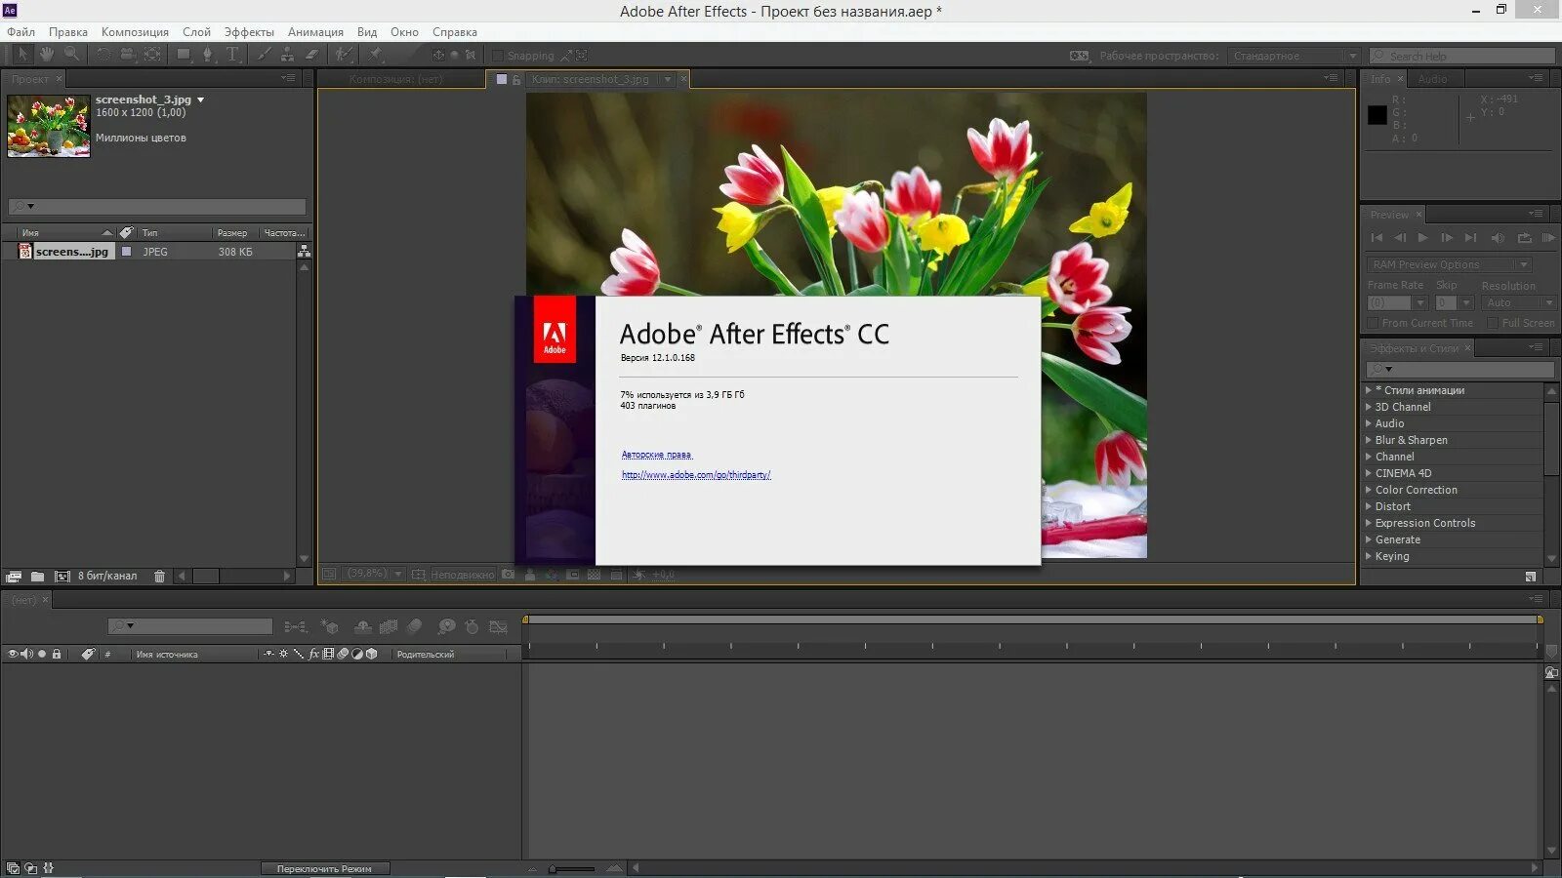
Task: Click the 8 бит/канал color depth button
Action: tap(107, 577)
